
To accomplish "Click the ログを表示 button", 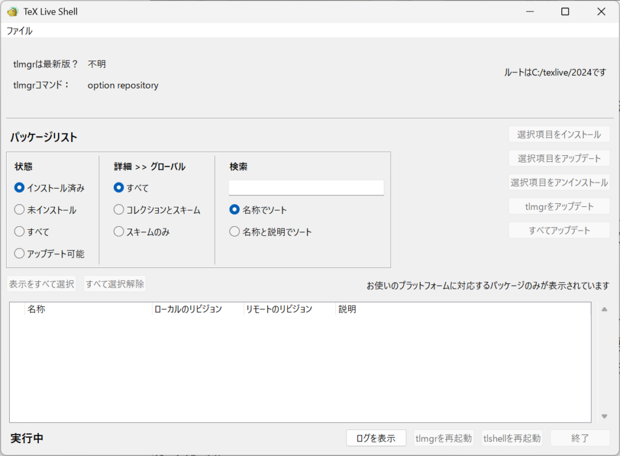I will (375, 438).
